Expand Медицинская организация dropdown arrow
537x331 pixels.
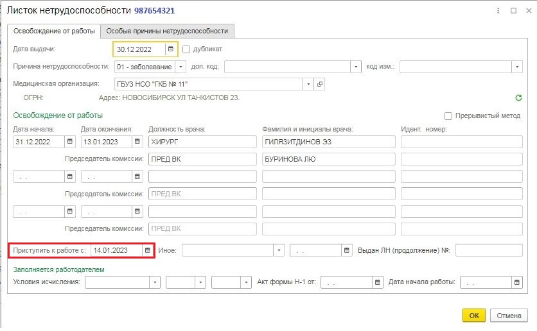pyautogui.click(x=308, y=84)
